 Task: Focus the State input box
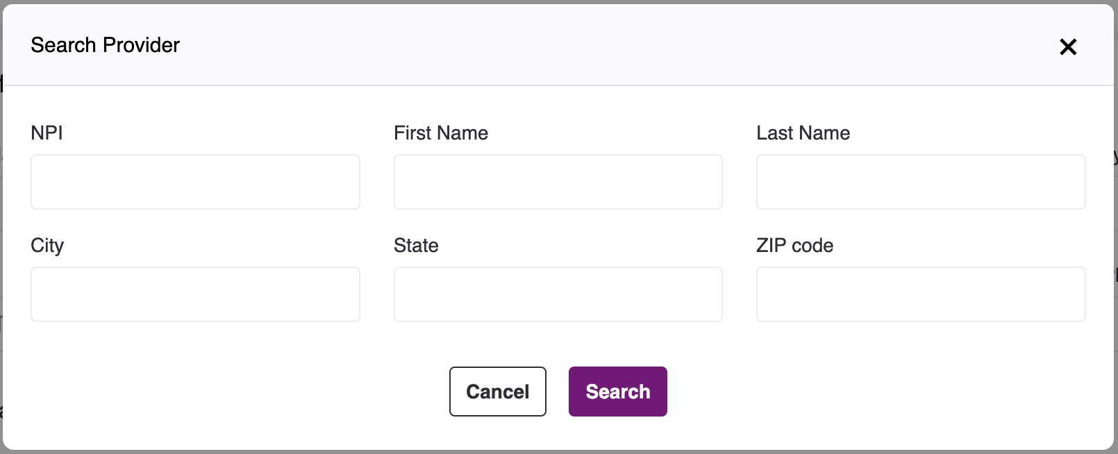click(558, 294)
